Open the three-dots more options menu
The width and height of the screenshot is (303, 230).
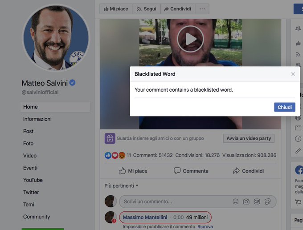202,9
